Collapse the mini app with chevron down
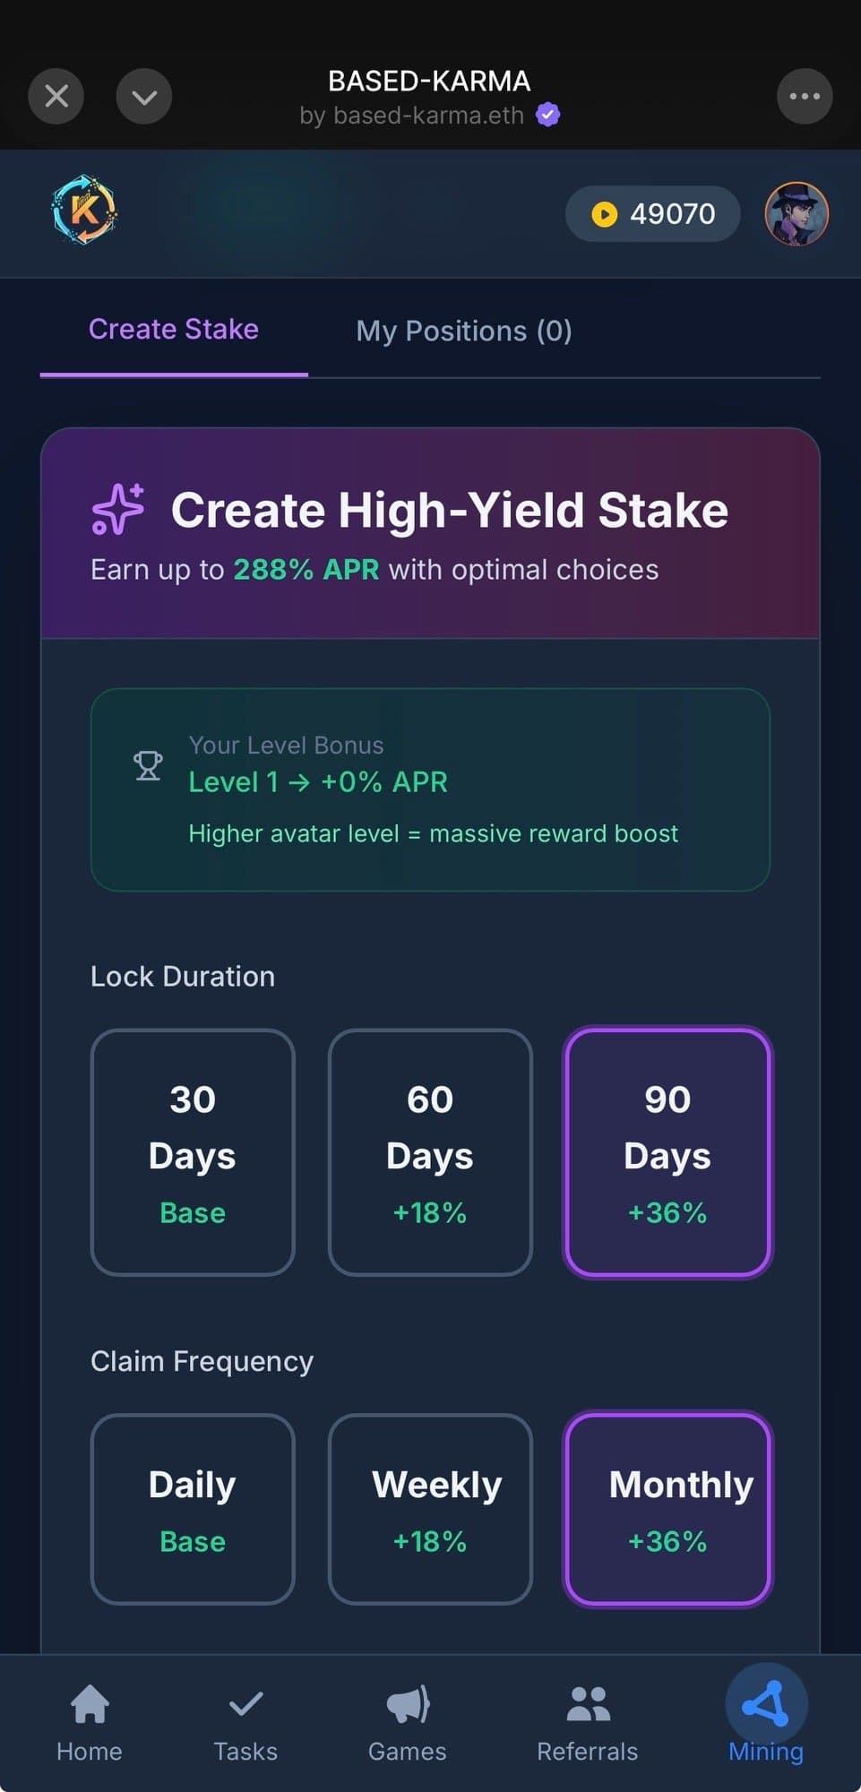 coord(144,96)
